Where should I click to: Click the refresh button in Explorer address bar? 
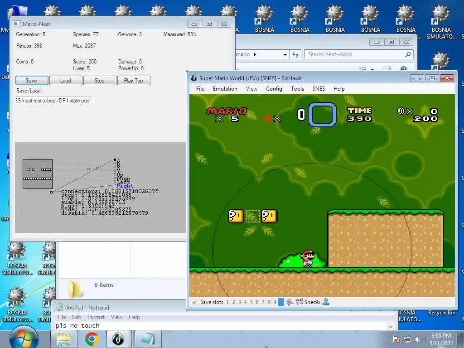(x=295, y=54)
